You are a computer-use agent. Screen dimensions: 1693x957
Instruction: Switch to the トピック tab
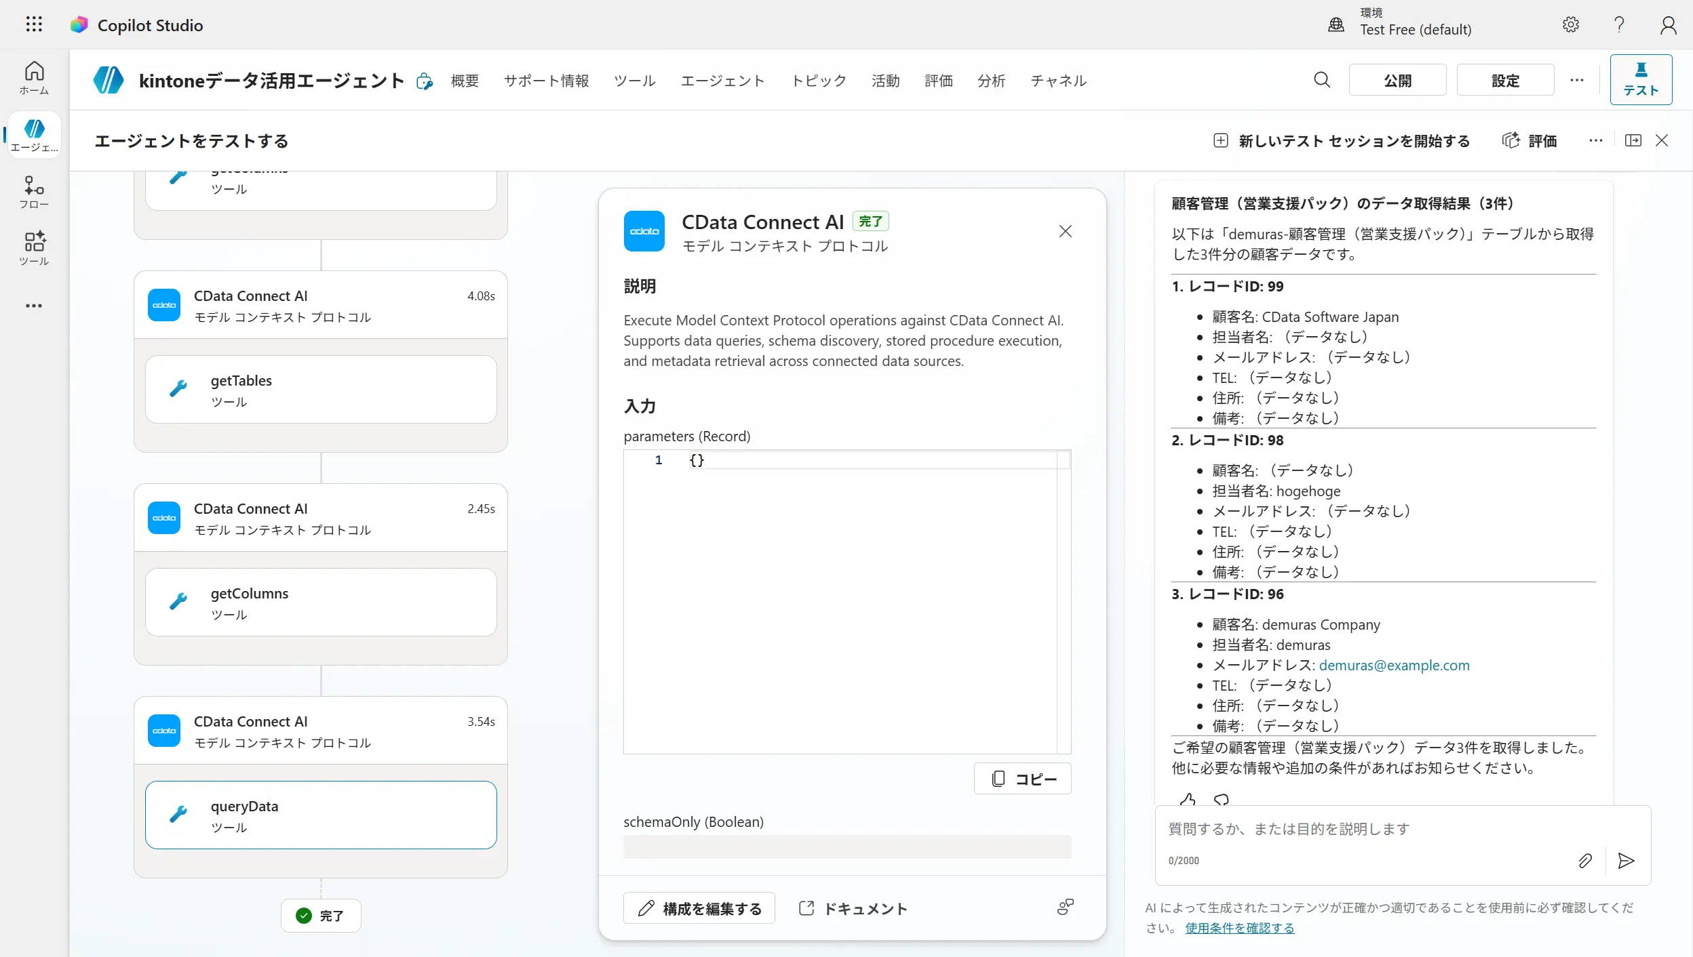click(x=819, y=81)
